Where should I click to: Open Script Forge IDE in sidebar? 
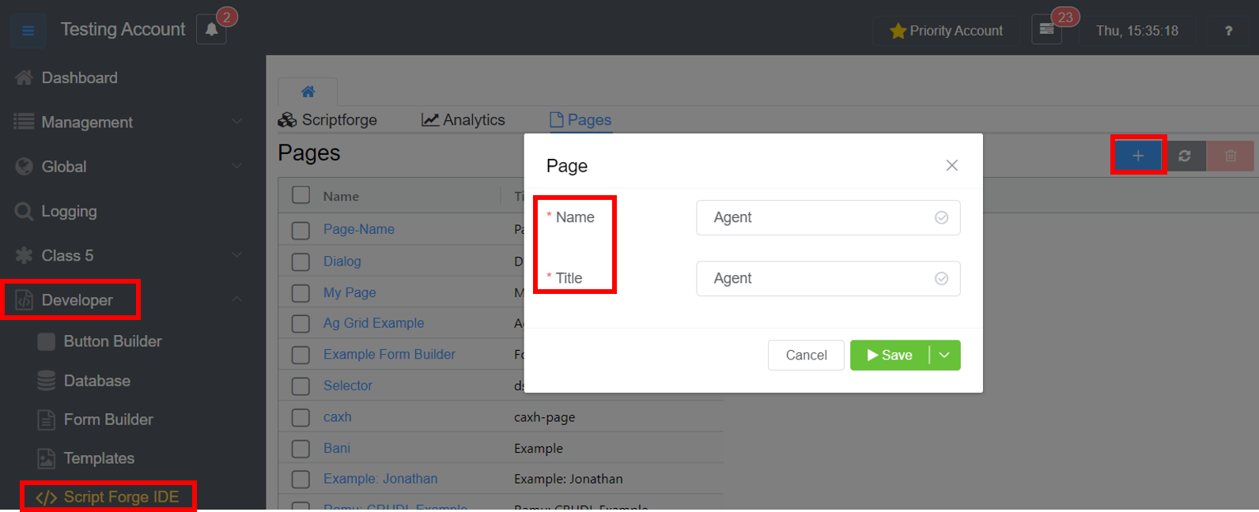(120, 497)
